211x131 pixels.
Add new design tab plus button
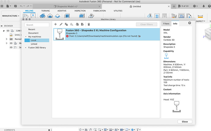tap(174, 6)
